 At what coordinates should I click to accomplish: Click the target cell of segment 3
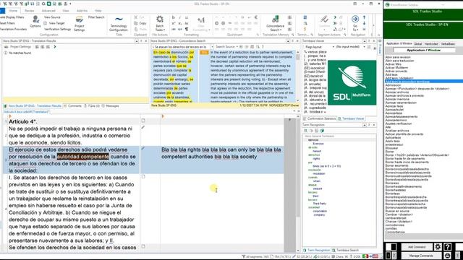(x=222, y=160)
